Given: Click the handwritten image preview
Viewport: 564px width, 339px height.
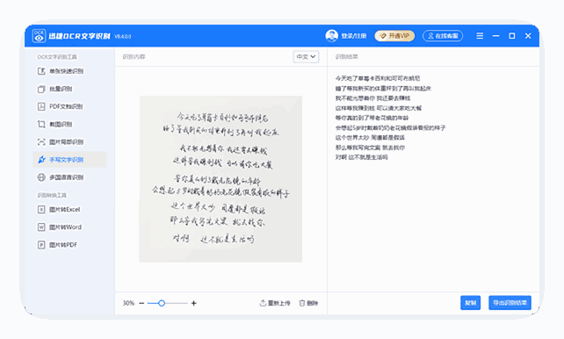Looking at the screenshot, I should 221,179.
